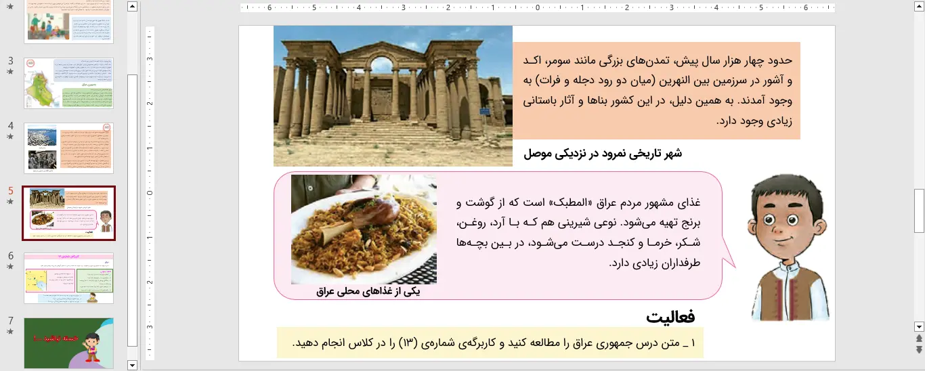Click the slide editor's scroll-up arrow
The width and height of the screenshot is (925, 371).
[919, 7]
